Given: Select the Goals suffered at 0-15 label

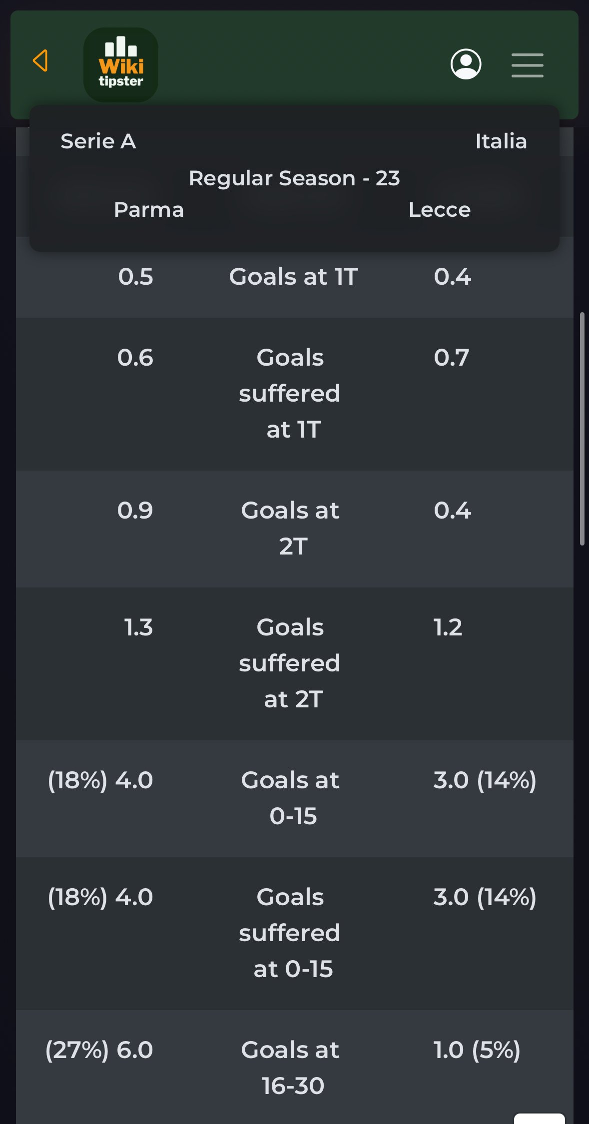Looking at the screenshot, I should 290,933.
